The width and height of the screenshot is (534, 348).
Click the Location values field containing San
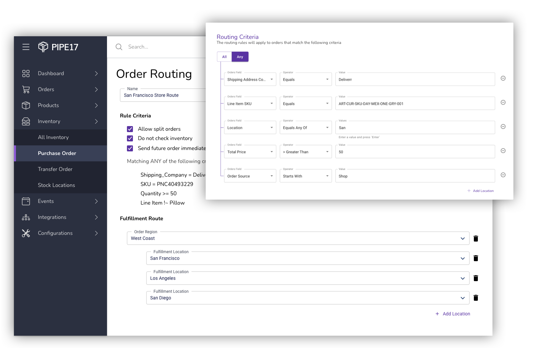tap(415, 128)
